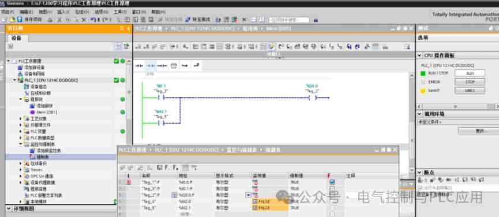Click the STOP button in CPU operator panel

point(470,82)
